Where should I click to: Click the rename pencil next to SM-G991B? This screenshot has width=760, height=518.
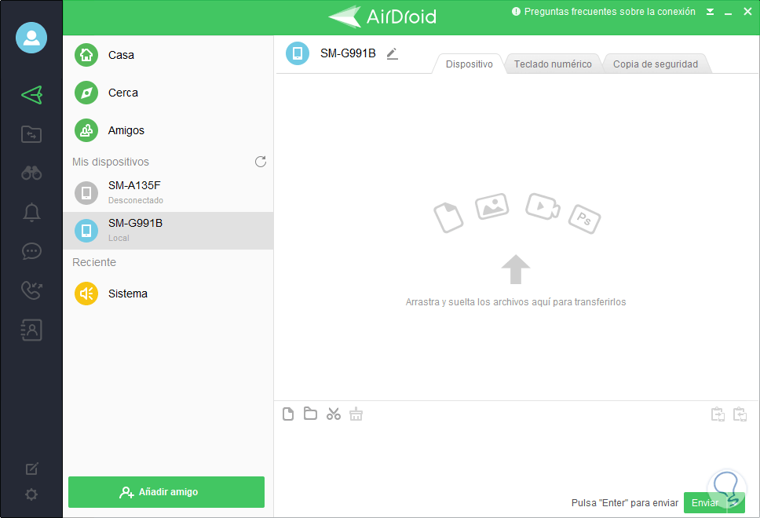pyautogui.click(x=392, y=54)
